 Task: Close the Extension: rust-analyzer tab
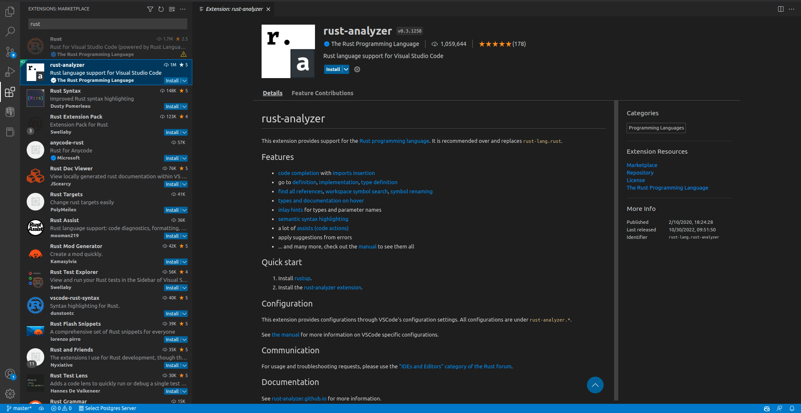pos(268,9)
